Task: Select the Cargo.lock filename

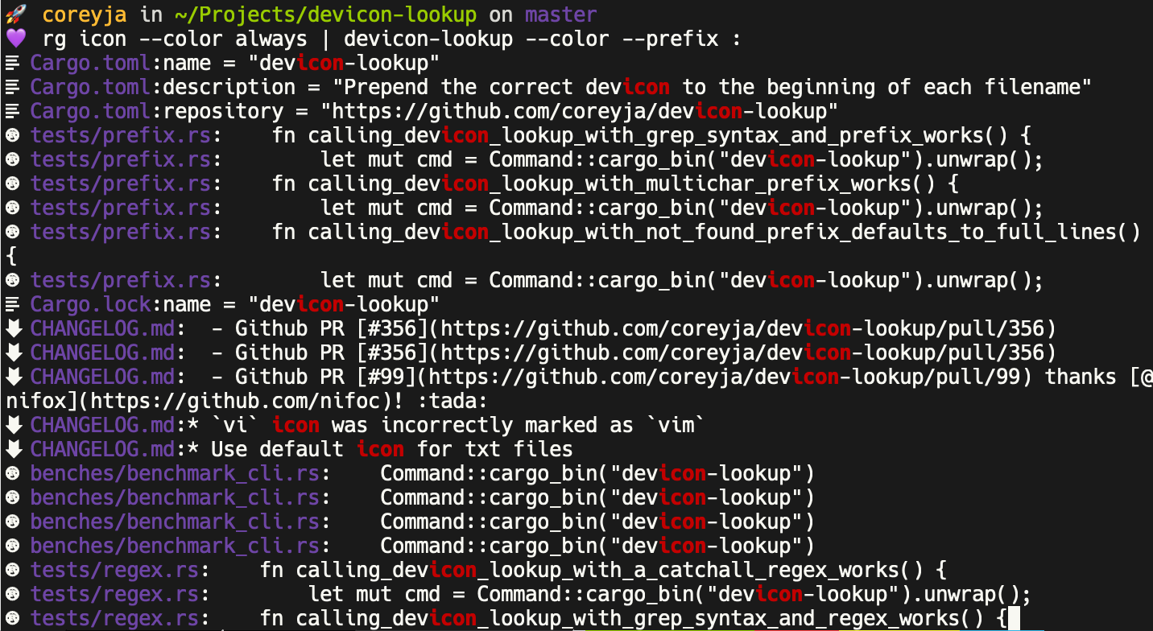Action: coord(90,304)
